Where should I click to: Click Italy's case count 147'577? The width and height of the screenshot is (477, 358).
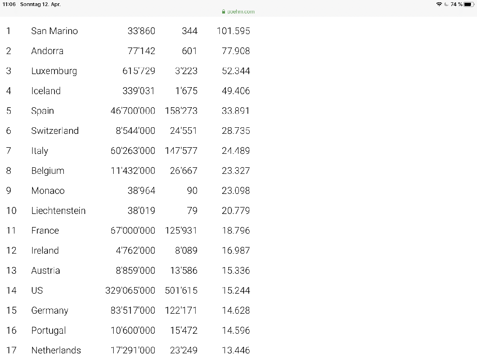[x=181, y=151]
